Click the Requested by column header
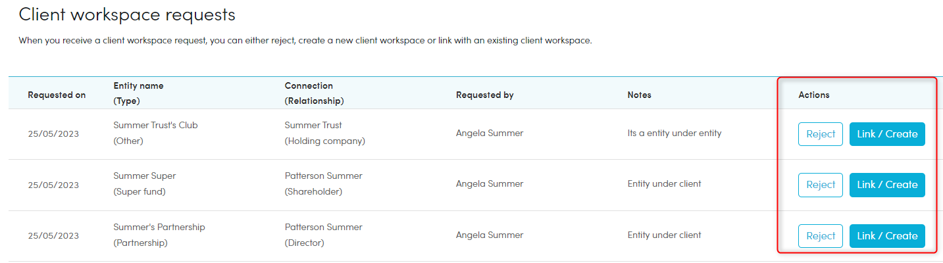This screenshot has width=943, height=263. point(484,95)
